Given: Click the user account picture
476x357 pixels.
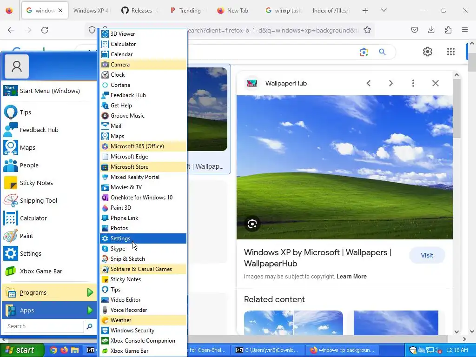Looking at the screenshot, I should pos(17,66).
